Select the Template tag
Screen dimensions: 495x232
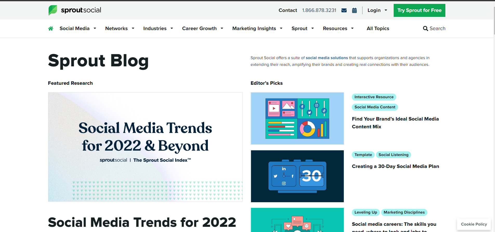[363, 155]
